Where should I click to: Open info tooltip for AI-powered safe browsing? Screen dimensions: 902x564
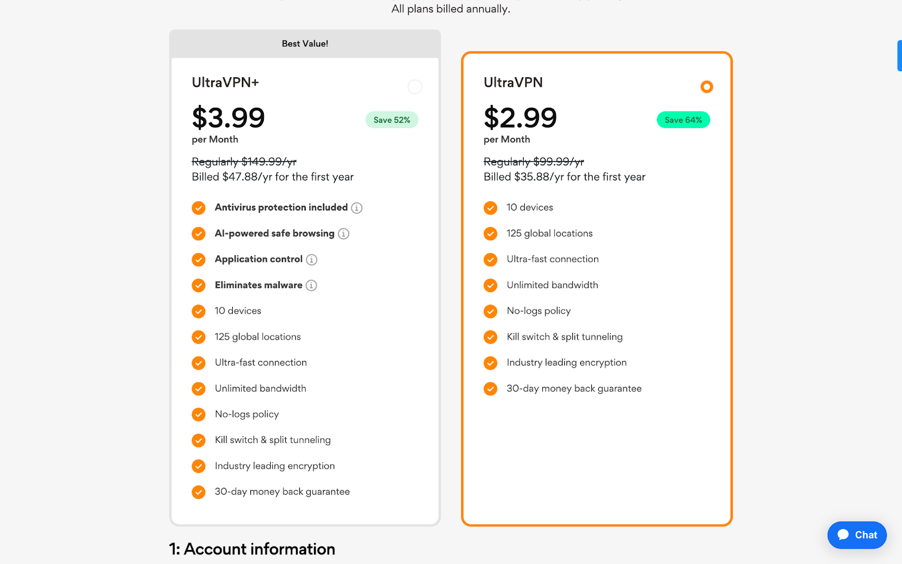343,234
